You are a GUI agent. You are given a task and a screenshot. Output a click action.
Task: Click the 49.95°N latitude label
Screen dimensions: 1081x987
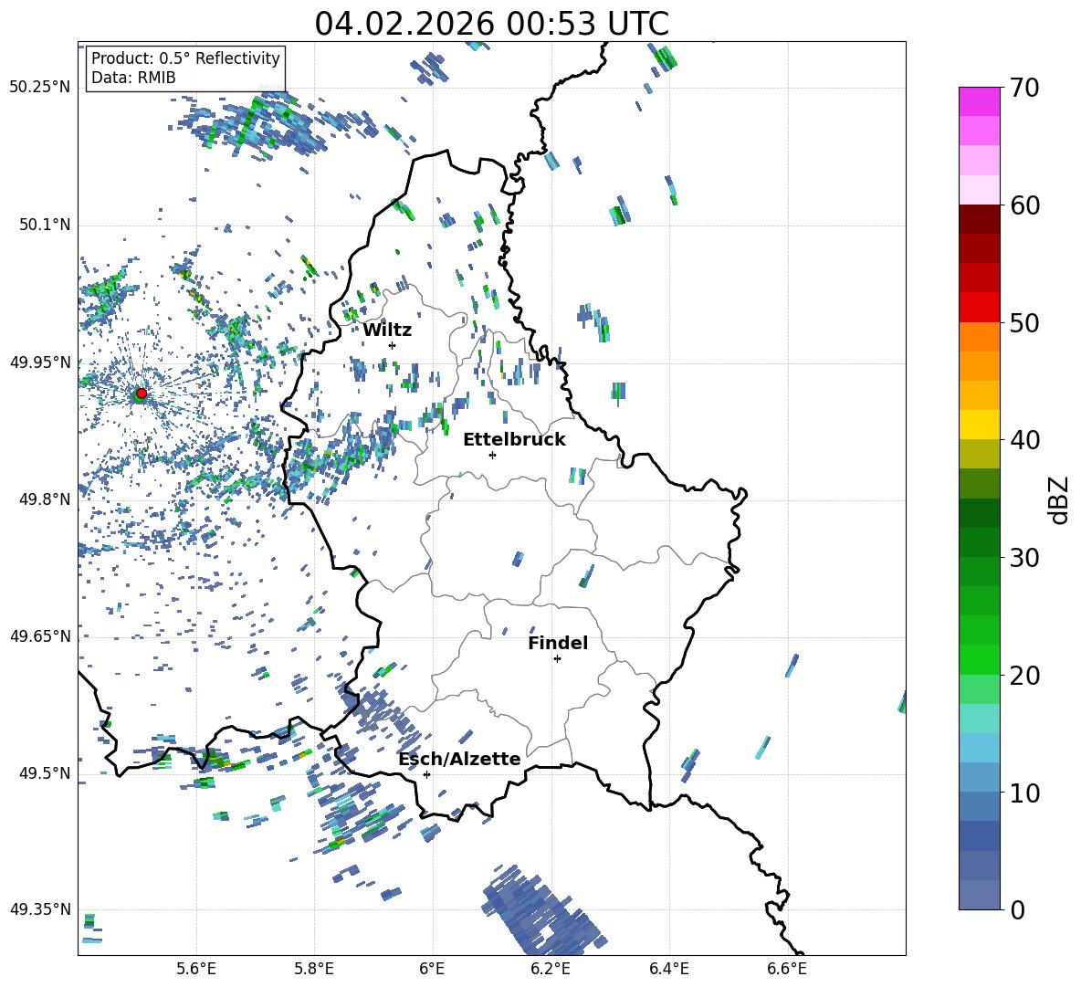pos(39,362)
